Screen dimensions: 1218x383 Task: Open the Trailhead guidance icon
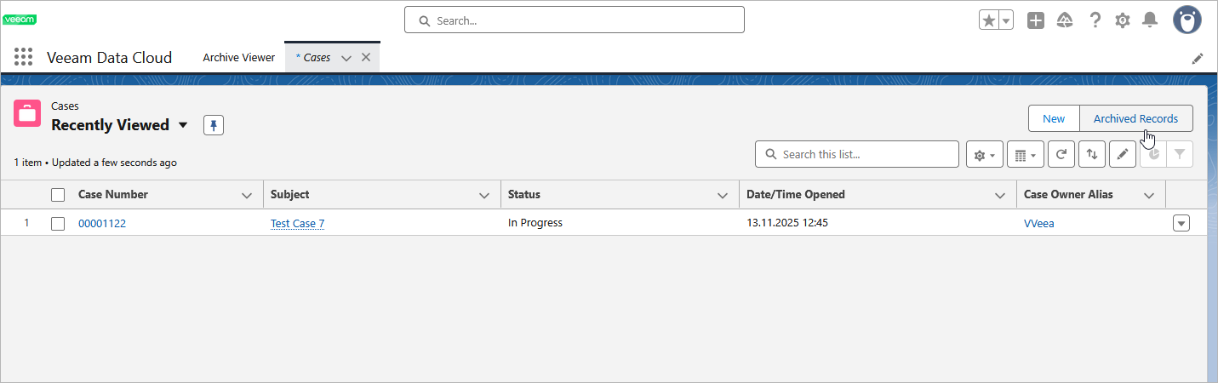(1064, 20)
